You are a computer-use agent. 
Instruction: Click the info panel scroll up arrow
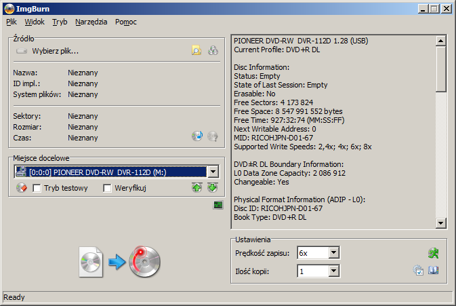point(441,41)
